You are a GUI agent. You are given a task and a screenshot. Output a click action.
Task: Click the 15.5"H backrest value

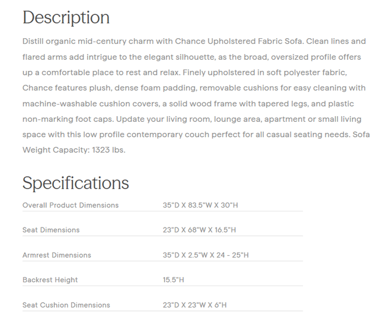click(x=173, y=280)
